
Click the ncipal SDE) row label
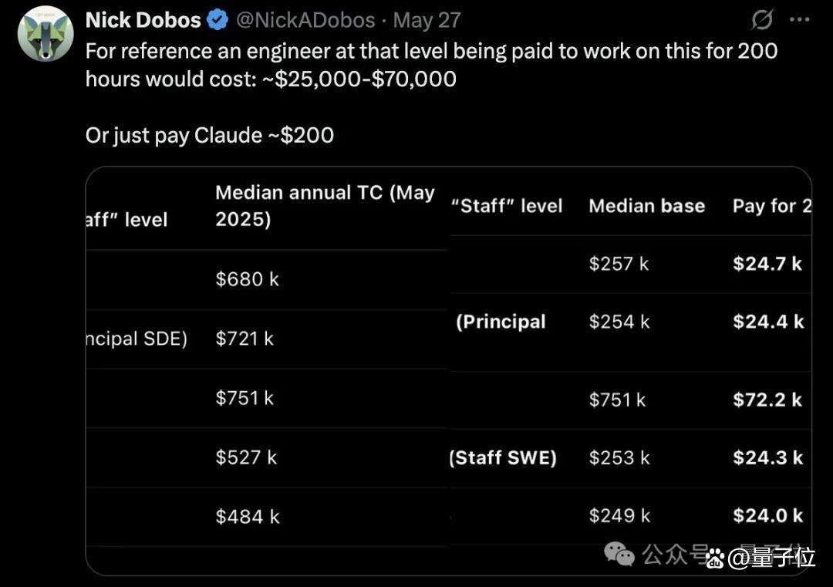pyautogui.click(x=137, y=339)
